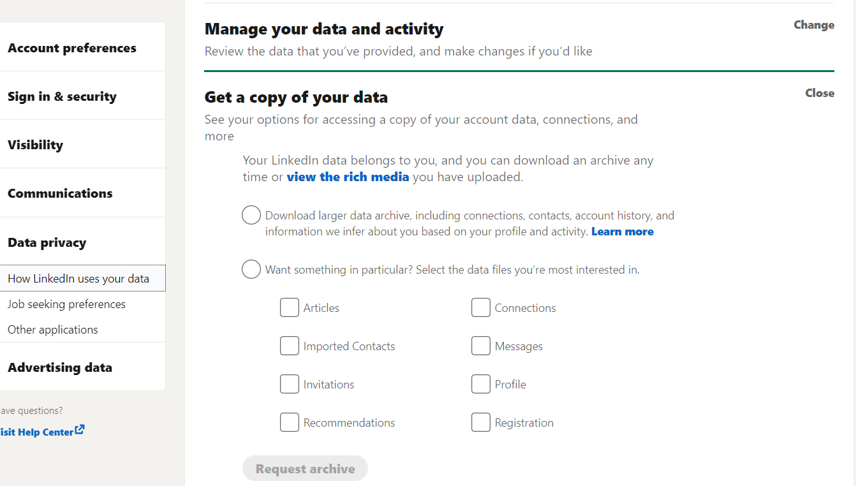
Task: Select the Invitations checkbox
Action: [x=290, y=383]
